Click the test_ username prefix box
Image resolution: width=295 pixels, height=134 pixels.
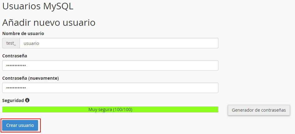(11, 43)
